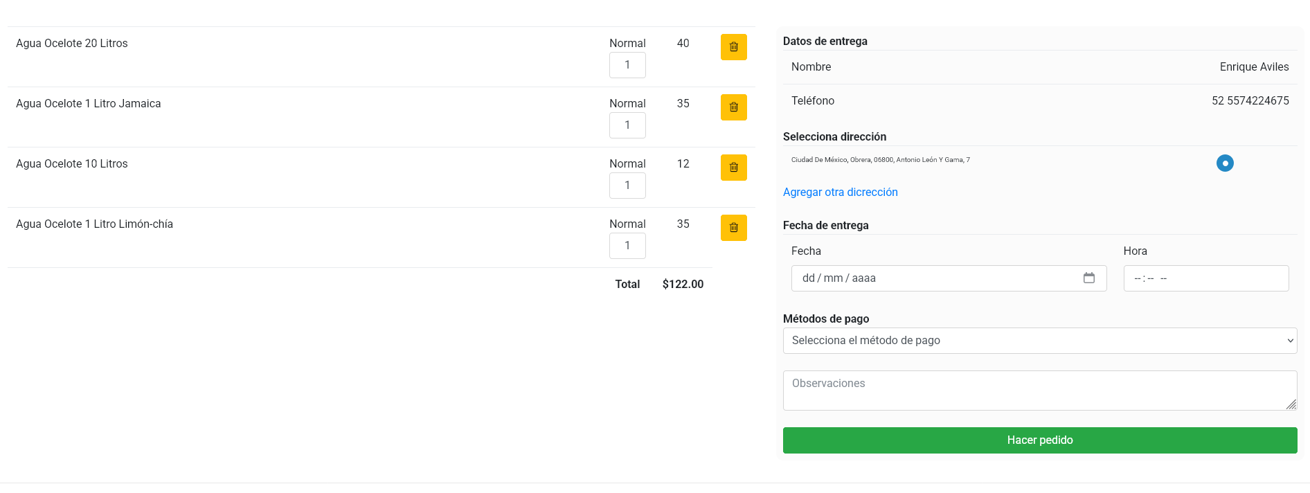1310x493 pixels.
Task: Remove Agua Ocelote 1 Litro Jamaica item
Action: click(733, 107)
